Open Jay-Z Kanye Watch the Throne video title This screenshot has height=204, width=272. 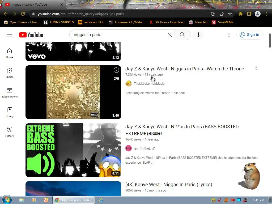point(185,69)
